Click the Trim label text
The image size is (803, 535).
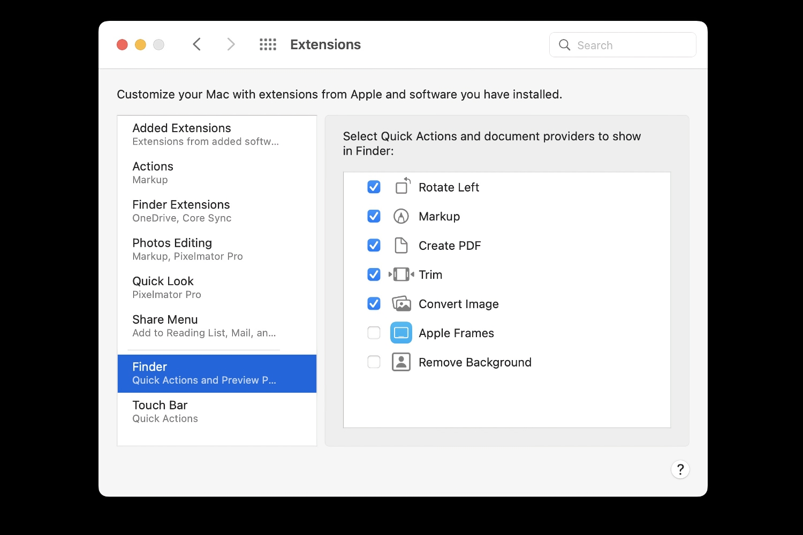click(x=430, y=274)
